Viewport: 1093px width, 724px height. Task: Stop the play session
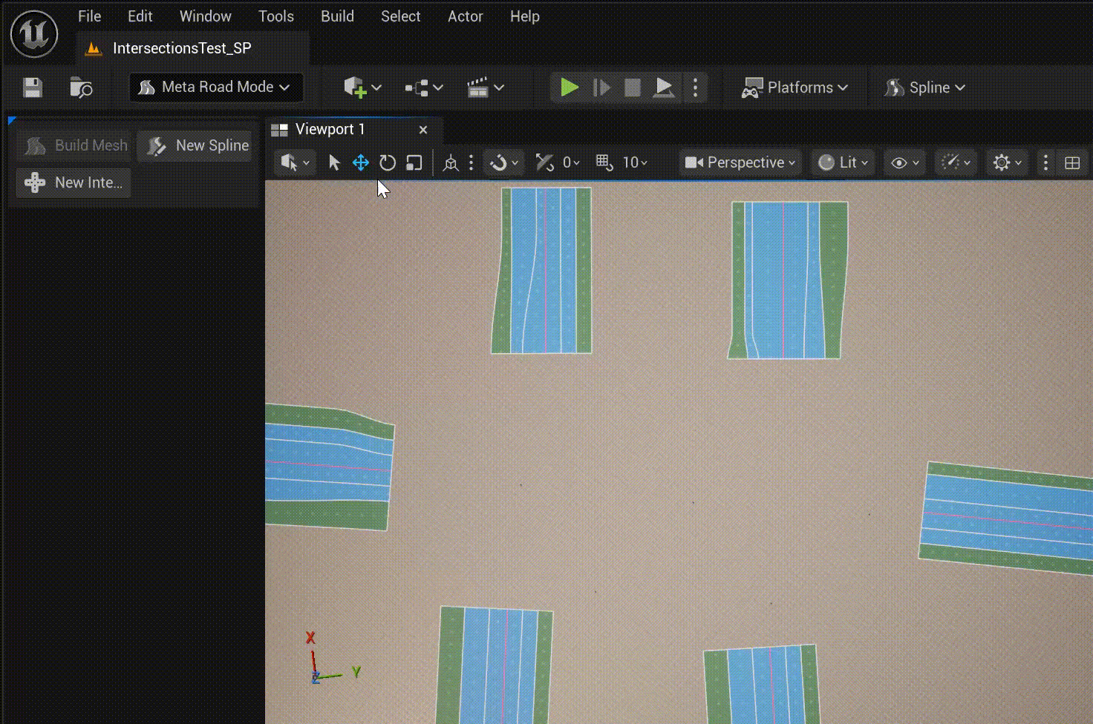[633, 88]
